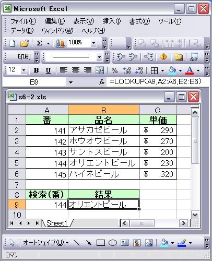
Task: Open the Font Color dropdown arrow
Action: coord(198,71)
